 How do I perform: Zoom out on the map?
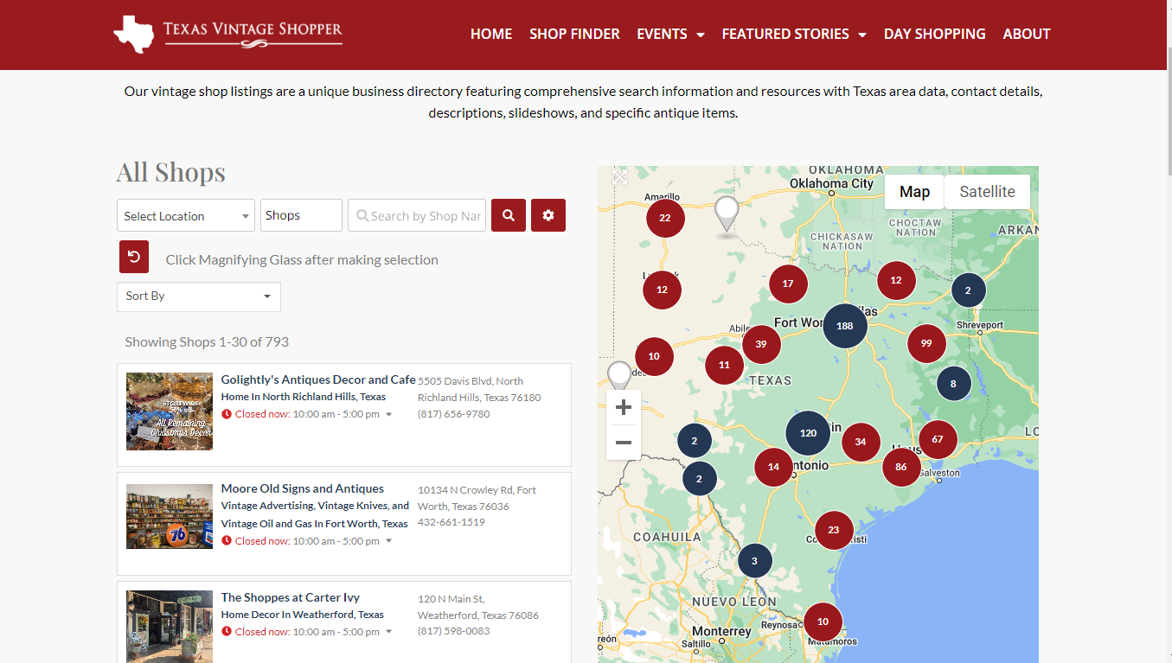tap(623, 443)
